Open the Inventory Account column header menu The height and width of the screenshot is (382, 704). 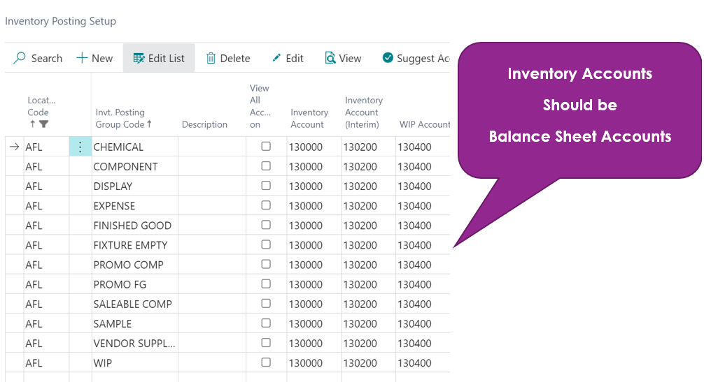pyautogui.click(x=309, y=118)
